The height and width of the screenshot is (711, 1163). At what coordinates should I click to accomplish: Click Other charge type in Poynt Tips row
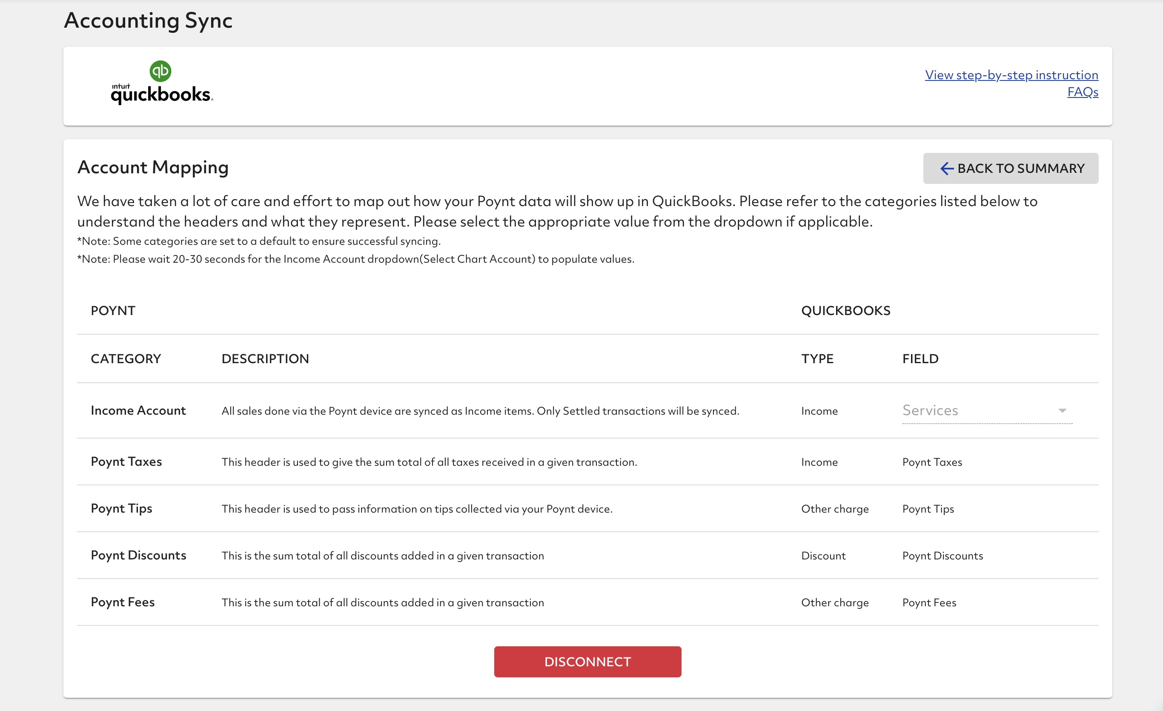[834, 509]
